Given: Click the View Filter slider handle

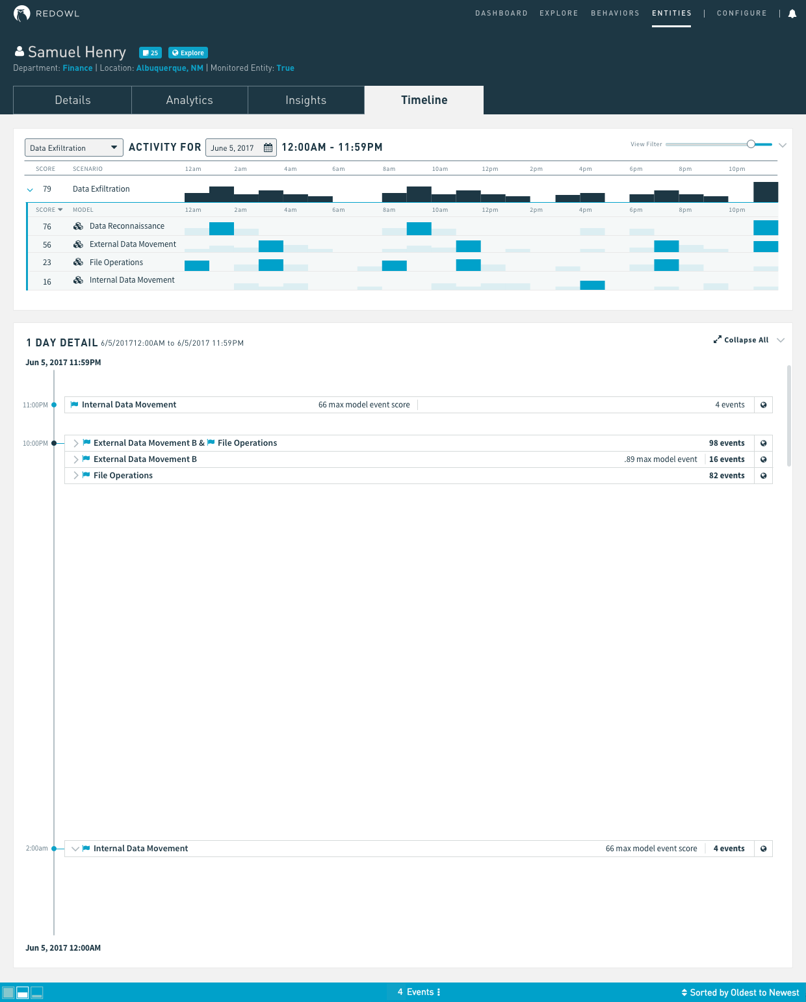Looking at the screenshot, I should click(751, 144).
